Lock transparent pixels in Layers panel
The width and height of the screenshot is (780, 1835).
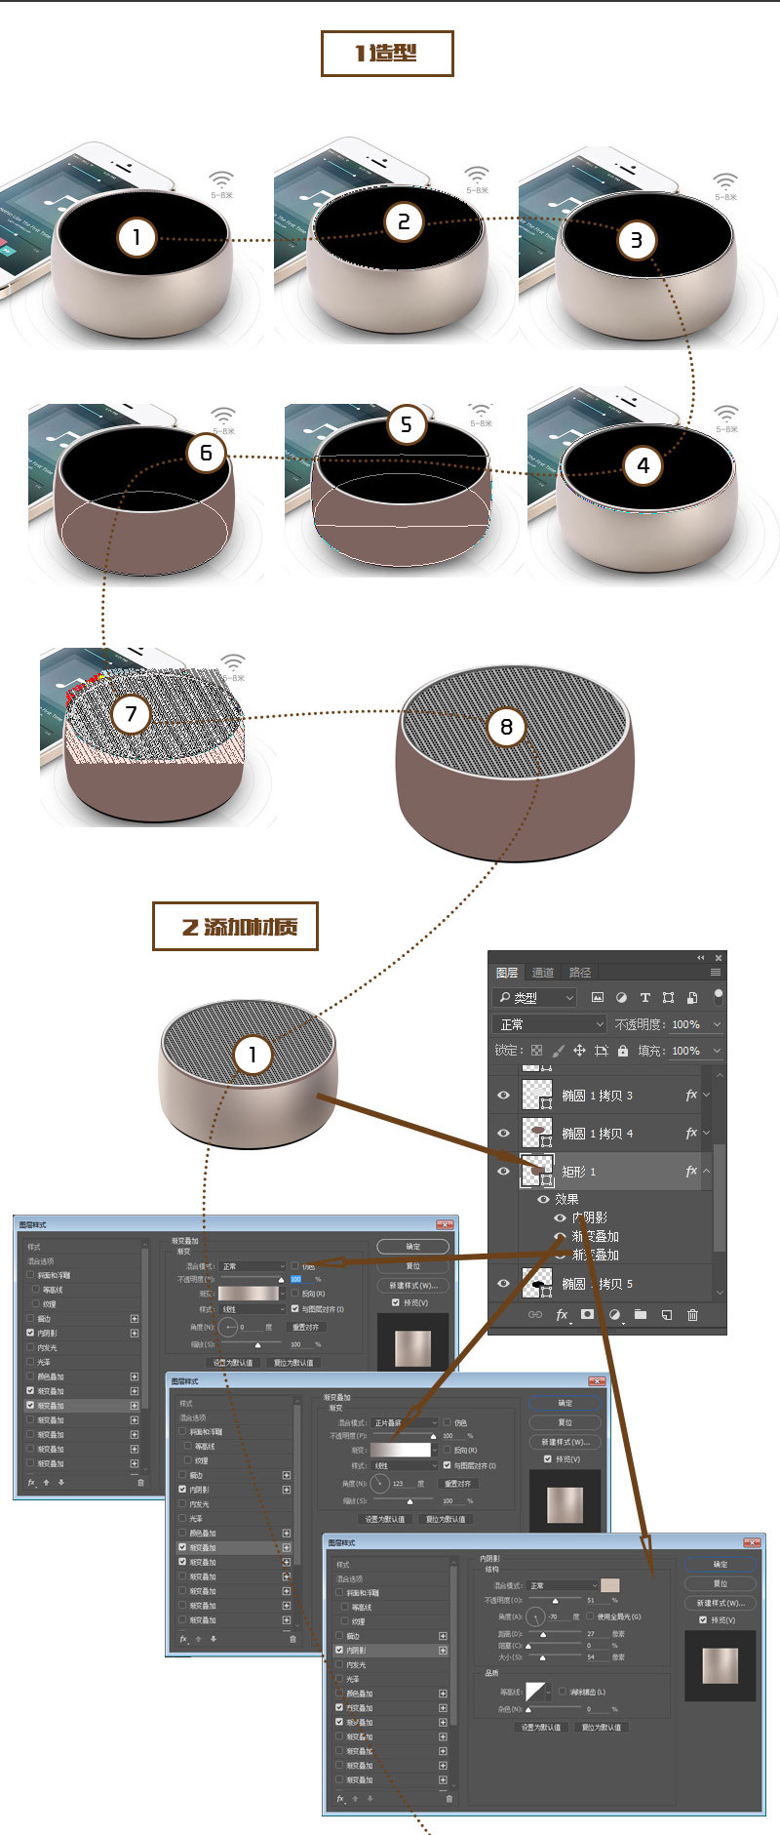tap(536, 1051)
